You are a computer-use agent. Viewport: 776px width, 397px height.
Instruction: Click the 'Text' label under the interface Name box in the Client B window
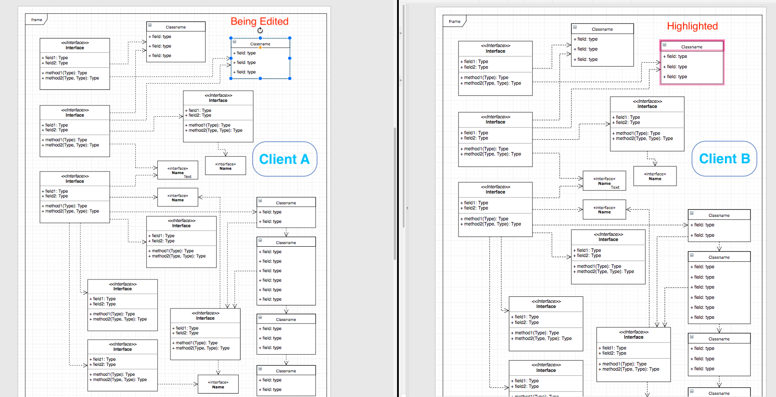click(615, 187)
